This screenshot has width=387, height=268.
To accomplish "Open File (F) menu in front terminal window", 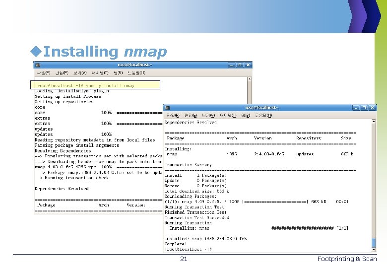I will coord(173,115).
